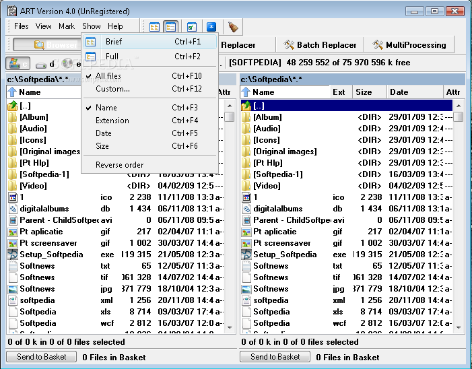Open the Mark menu
472x369 pixels.
click(x=67, y=26)
